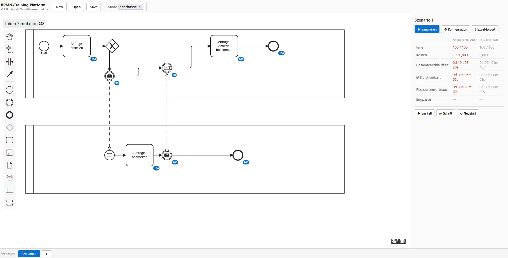Select the message catch event in upper pool
Viewport: 508px width, 258px height.
(x=167, y=68)
